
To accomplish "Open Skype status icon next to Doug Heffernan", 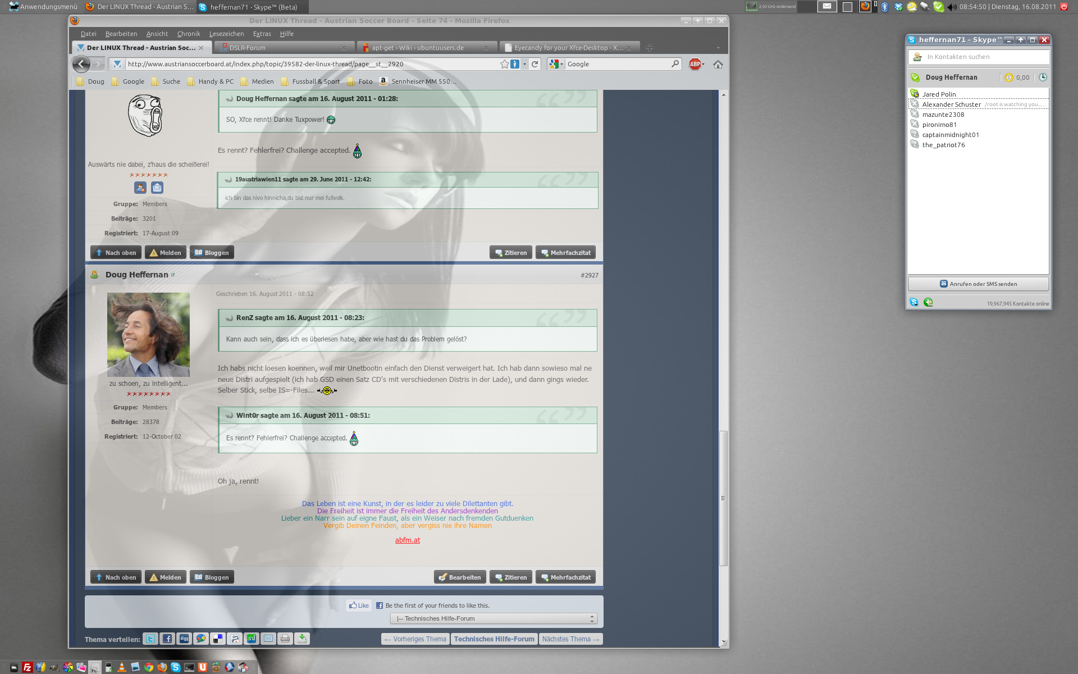I will (916, 78).
